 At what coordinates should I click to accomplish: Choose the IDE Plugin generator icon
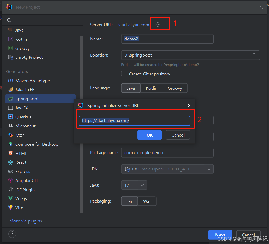(x=10, y=189)
